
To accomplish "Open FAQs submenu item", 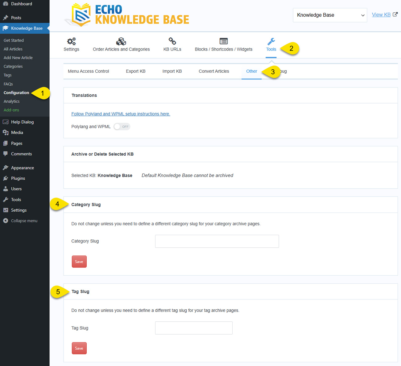I will click(8, 84).
